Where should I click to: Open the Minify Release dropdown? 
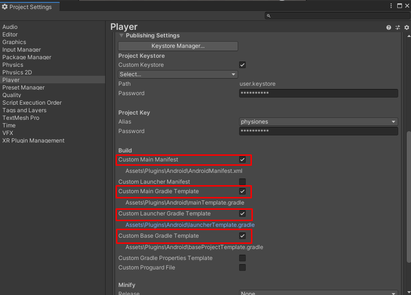click(x=319, y=293)
